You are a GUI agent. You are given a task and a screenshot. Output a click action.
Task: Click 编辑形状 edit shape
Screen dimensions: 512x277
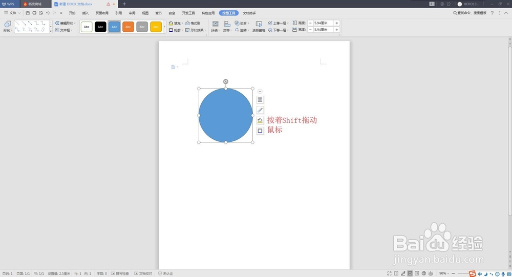(x=65, y=23)
